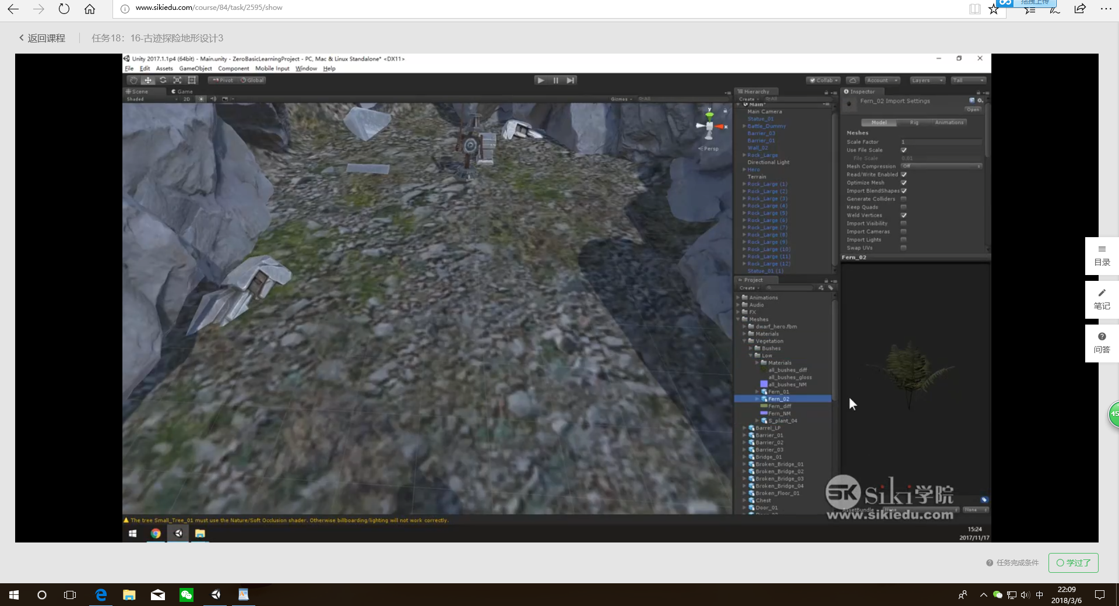Viewport: 1119px width, 606px height.
Task: Click the Project search-by-label tag icon
Action: (x=831, y=288)
